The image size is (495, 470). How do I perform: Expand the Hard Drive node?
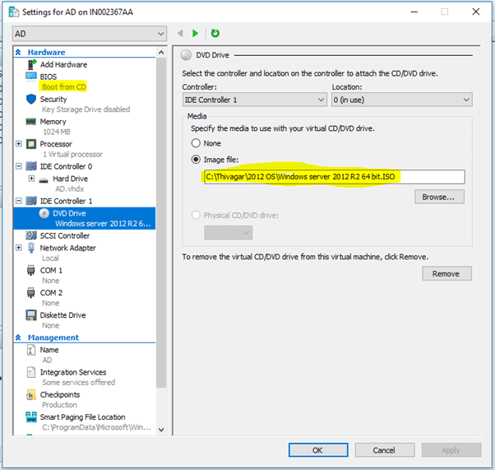tap(31, 179)
